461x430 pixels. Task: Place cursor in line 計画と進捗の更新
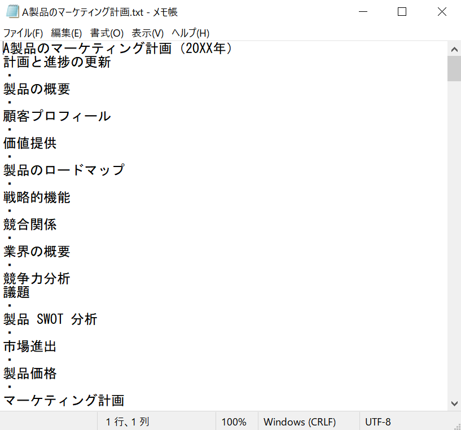[x=57, y=62]
